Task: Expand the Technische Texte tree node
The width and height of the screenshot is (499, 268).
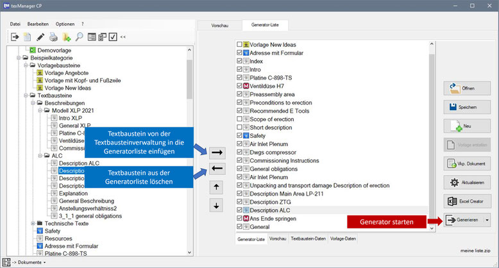Action: click(x=33, y=223)
